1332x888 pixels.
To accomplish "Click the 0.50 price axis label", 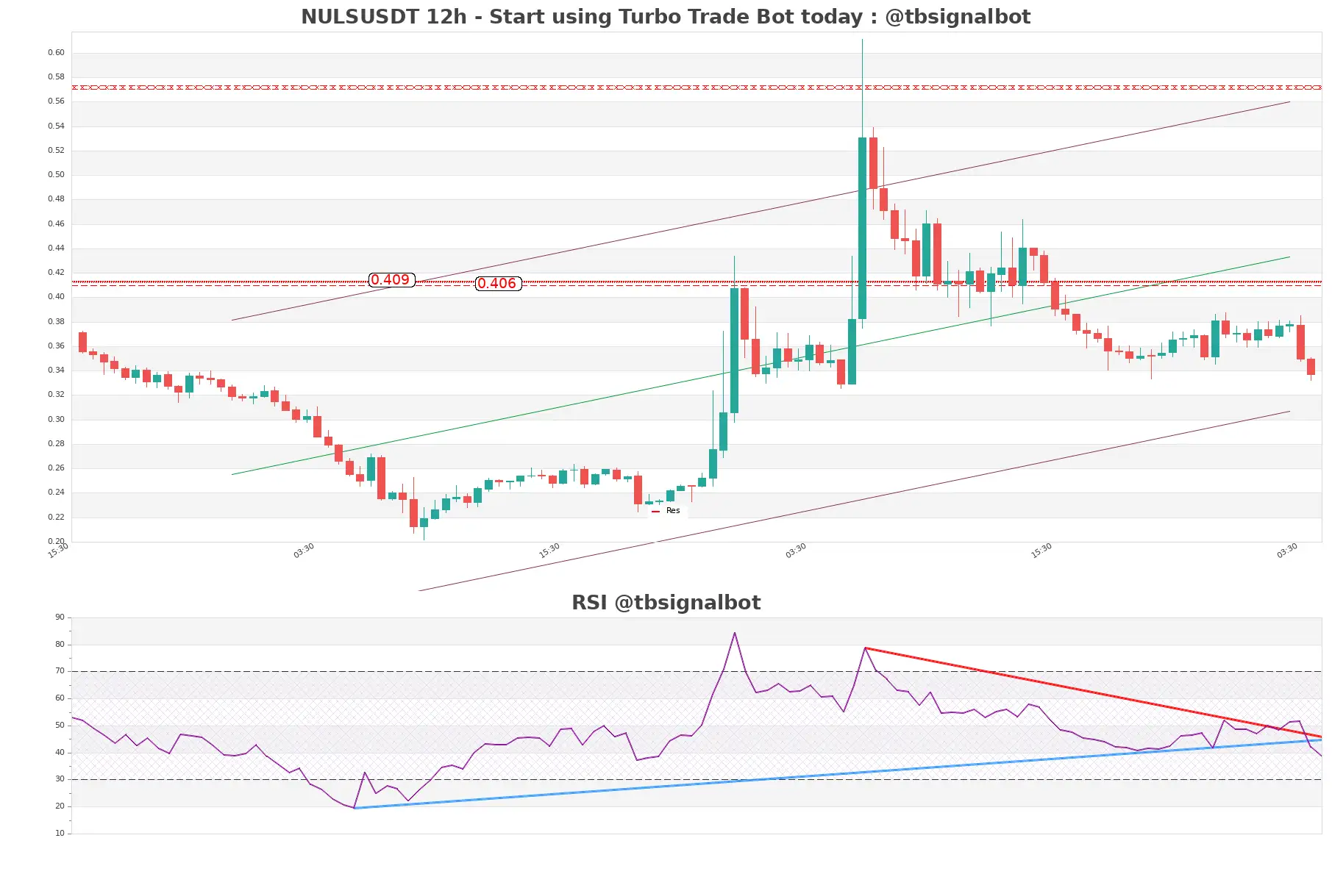I will click(56, 174).
